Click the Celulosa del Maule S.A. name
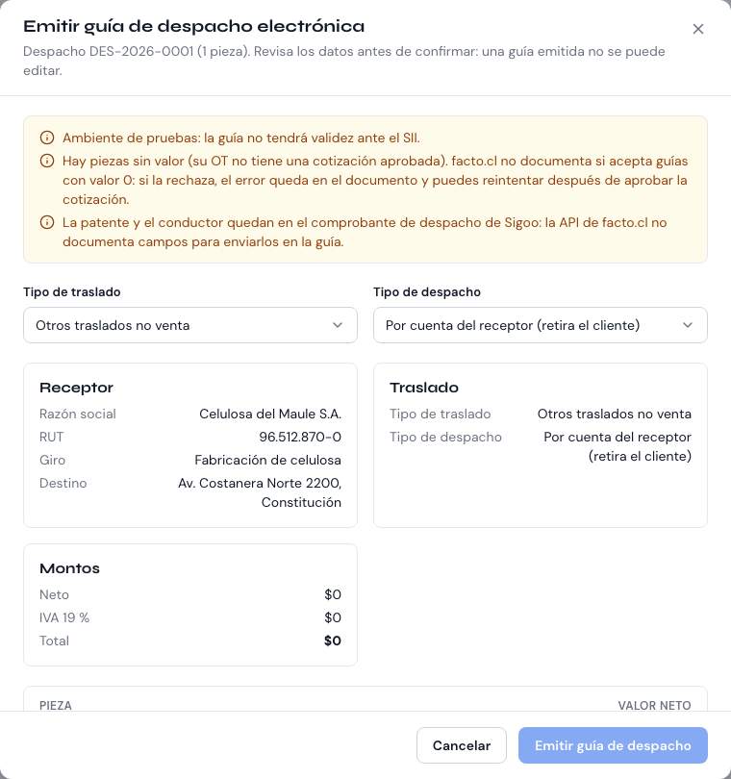The height and width of the screenshot is (779, 731). pos(270,414)
